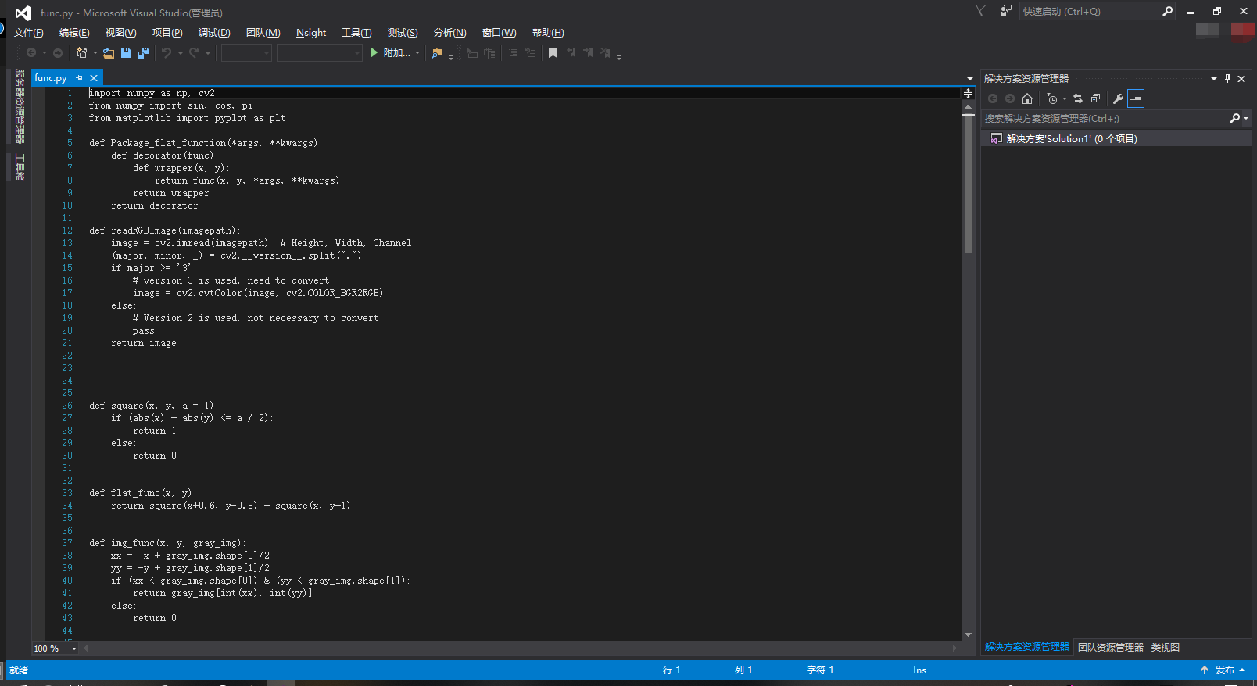The width and height of the screenshot is (1257, 686).
Task: Click the 发布 button in status bar
Action: 1223,670
